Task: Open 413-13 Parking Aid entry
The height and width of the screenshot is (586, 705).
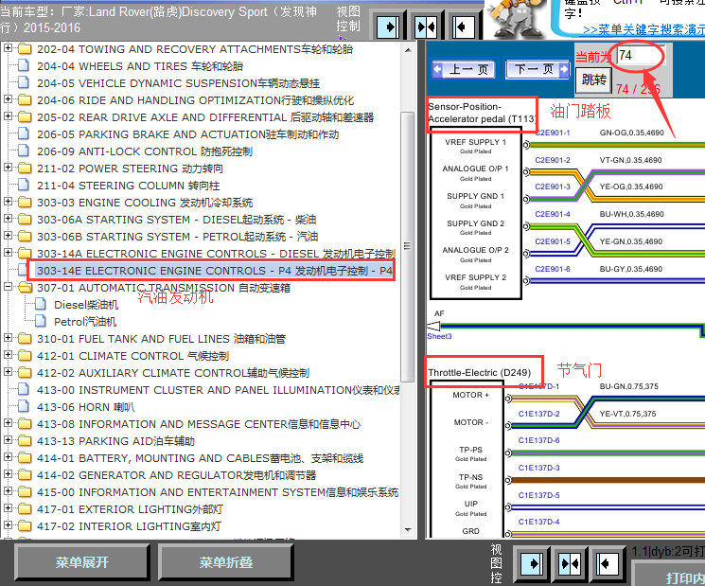Action: click(x=115, y=441)
